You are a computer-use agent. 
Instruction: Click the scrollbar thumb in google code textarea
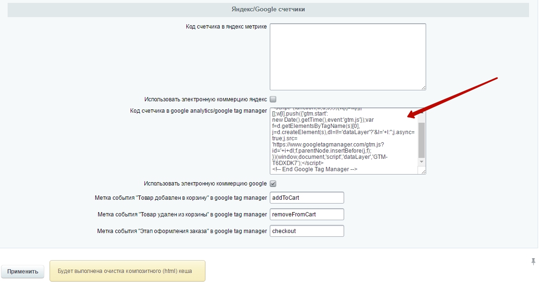[x=422, y=140]
